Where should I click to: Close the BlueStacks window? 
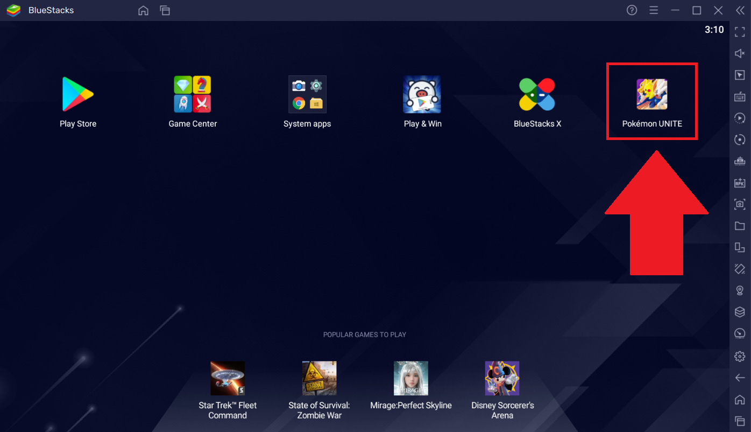point(718,10)
